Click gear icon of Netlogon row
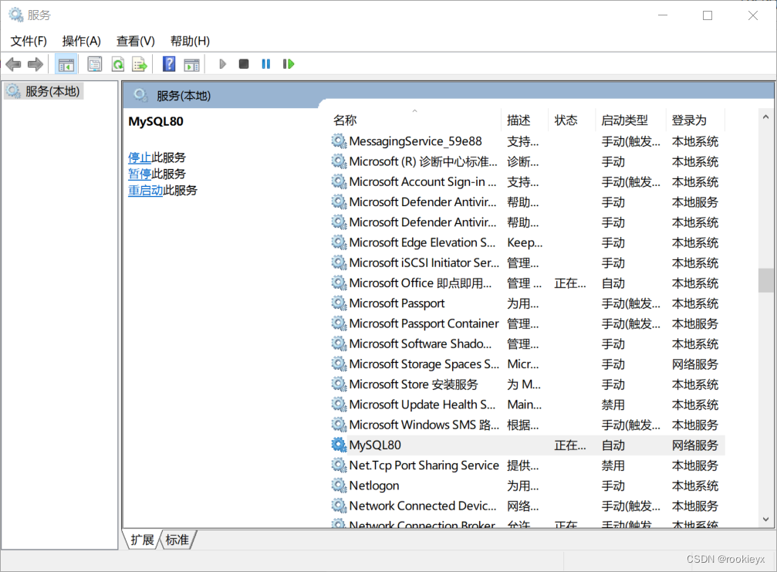This screenshot has height=572, width=777. (x=339, y=486)
